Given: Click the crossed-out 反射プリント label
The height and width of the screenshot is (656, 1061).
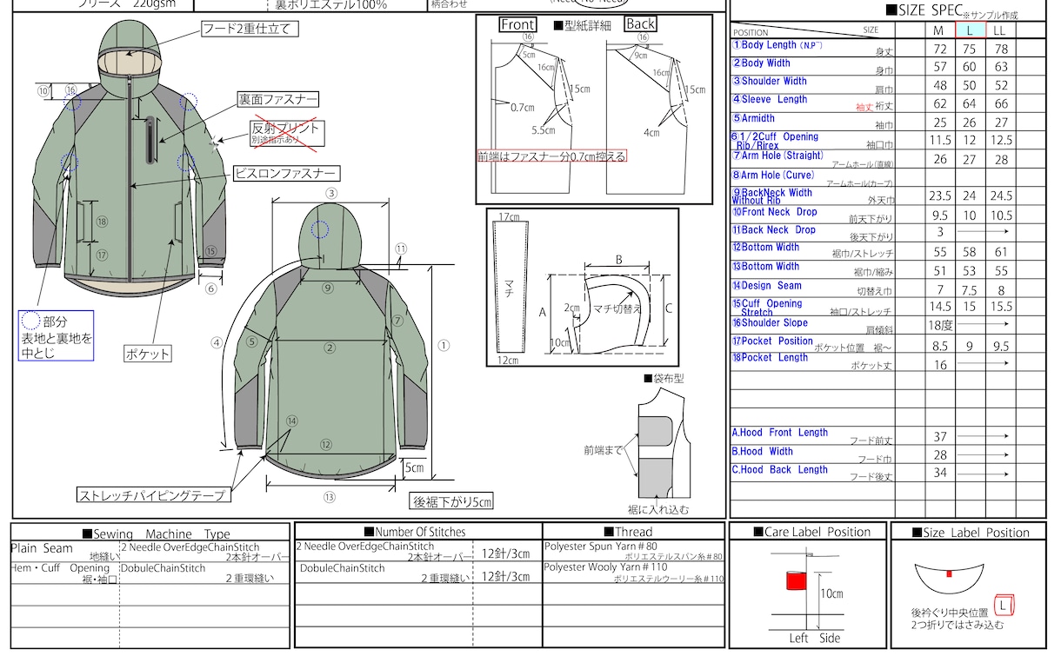Looking at the screenshot, I should coord(286,132).
